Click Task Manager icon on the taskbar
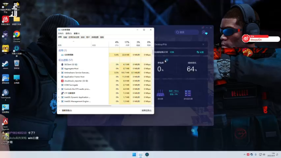 pos(140,154)
